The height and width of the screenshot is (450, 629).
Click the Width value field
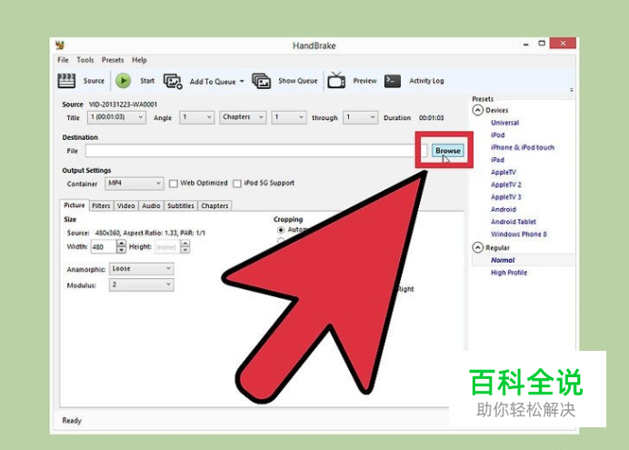(x=104, y=246)
